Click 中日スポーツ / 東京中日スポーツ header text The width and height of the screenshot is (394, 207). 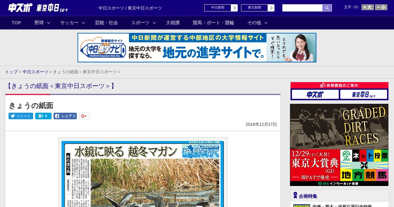coord(130,8)
